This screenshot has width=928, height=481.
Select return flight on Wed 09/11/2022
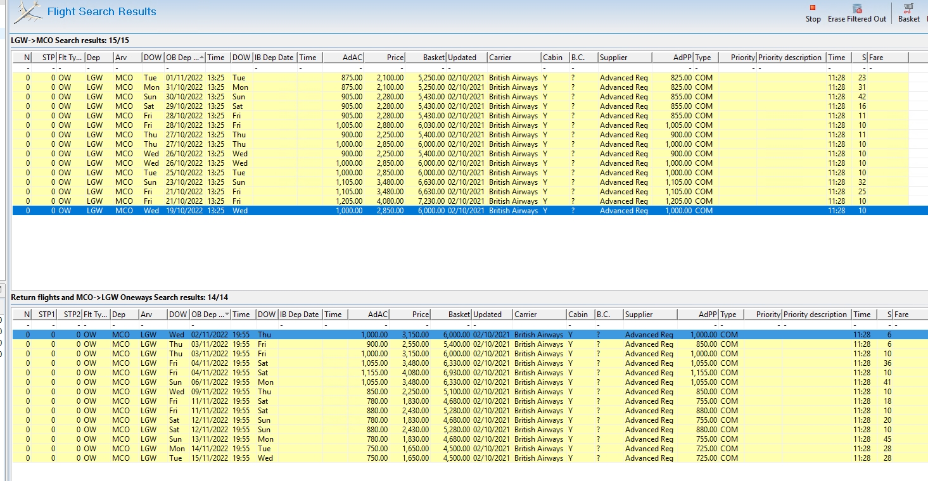pyautogui.click(x=209, y=392)
